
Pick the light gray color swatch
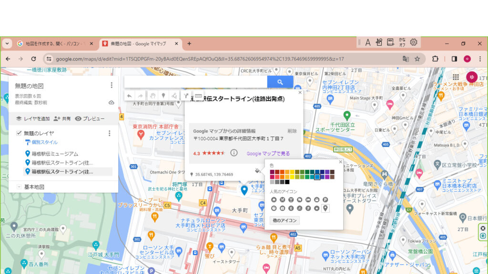pos(272,182)
